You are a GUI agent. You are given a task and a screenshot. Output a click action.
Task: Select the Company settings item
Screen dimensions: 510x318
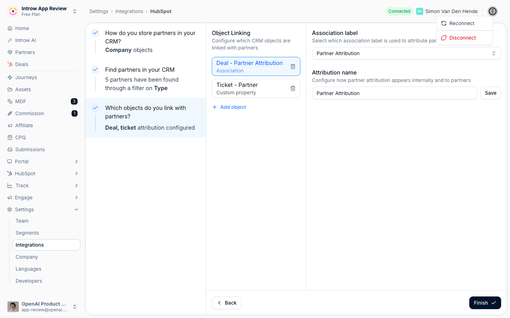[46, 257]
